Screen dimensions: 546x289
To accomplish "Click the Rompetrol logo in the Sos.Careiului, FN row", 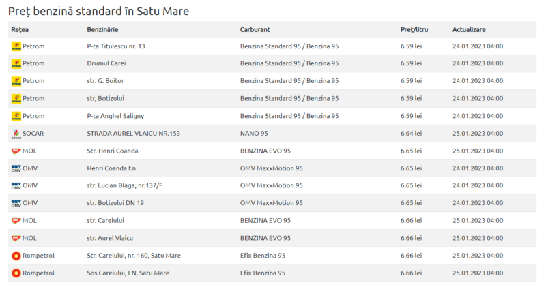I will click(x=16, y=273).
